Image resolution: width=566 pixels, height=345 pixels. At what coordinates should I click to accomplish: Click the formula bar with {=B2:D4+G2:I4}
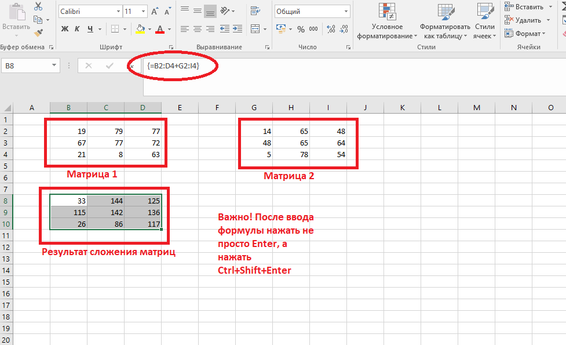point(355,77)
